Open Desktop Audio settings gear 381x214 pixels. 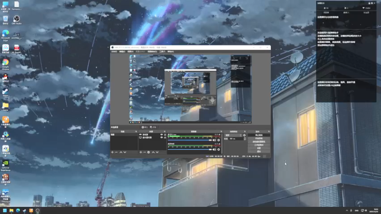(219, 149)
